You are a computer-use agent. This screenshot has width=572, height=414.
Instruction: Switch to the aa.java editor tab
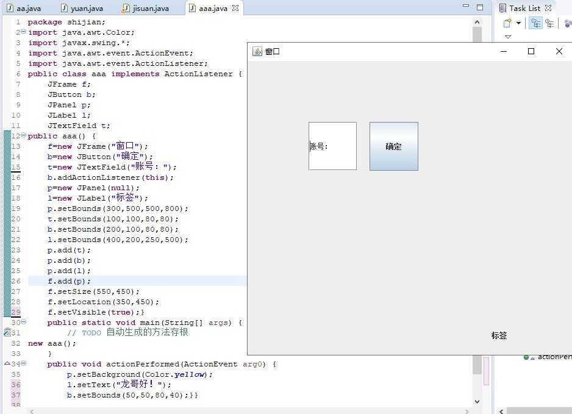tap(24, 8)
